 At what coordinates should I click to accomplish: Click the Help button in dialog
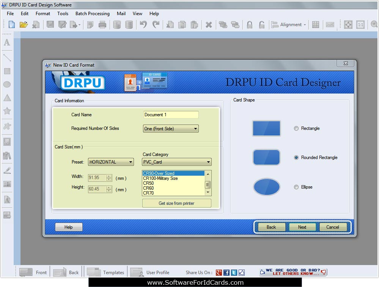click(69, 227)
